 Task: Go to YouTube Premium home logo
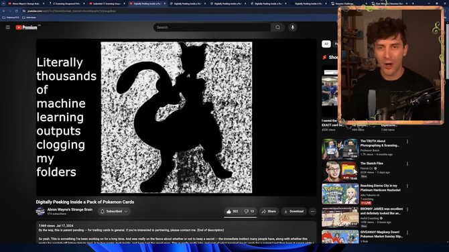click(x=27, y=27)
